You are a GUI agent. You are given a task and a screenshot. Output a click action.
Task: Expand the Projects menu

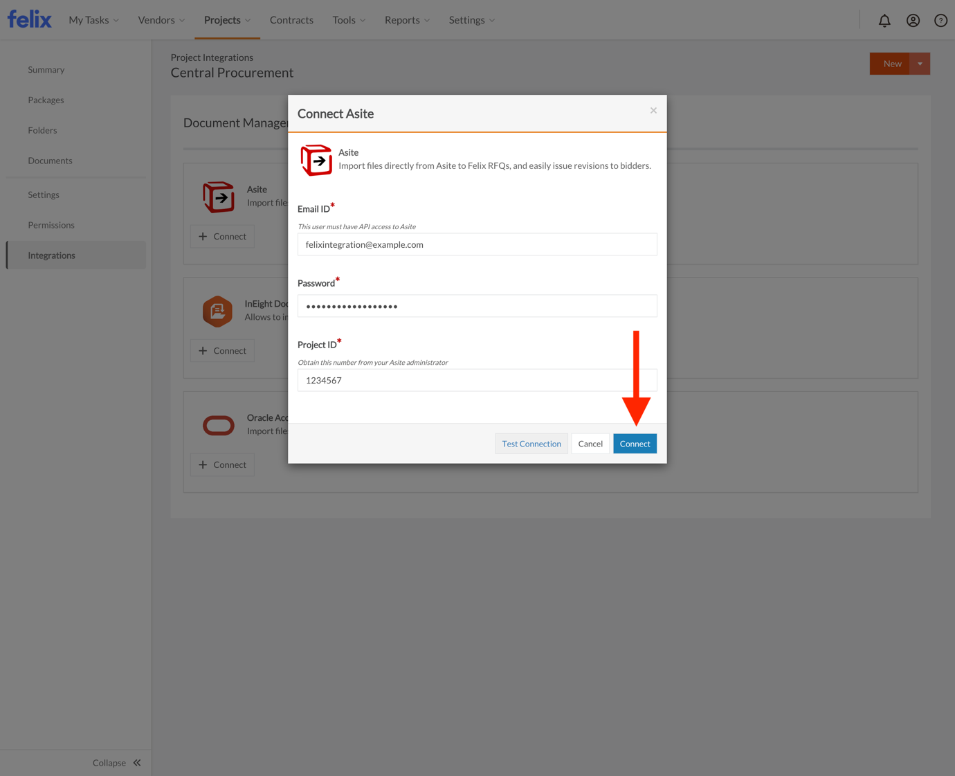227,20
